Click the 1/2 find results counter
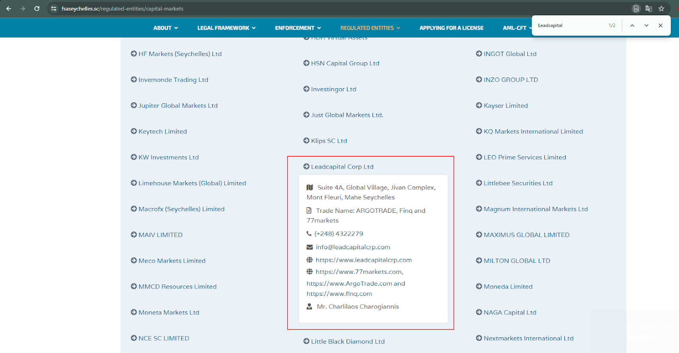 point(612,25)
